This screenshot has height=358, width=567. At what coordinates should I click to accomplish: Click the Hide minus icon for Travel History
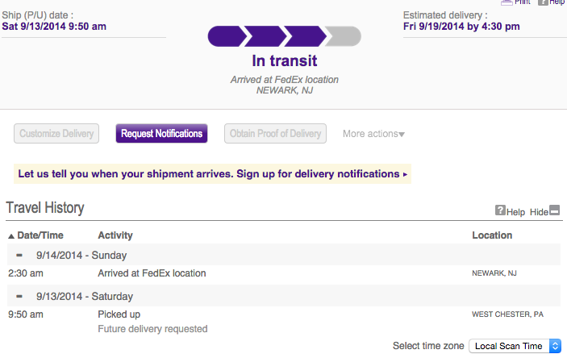click(555, 211)
